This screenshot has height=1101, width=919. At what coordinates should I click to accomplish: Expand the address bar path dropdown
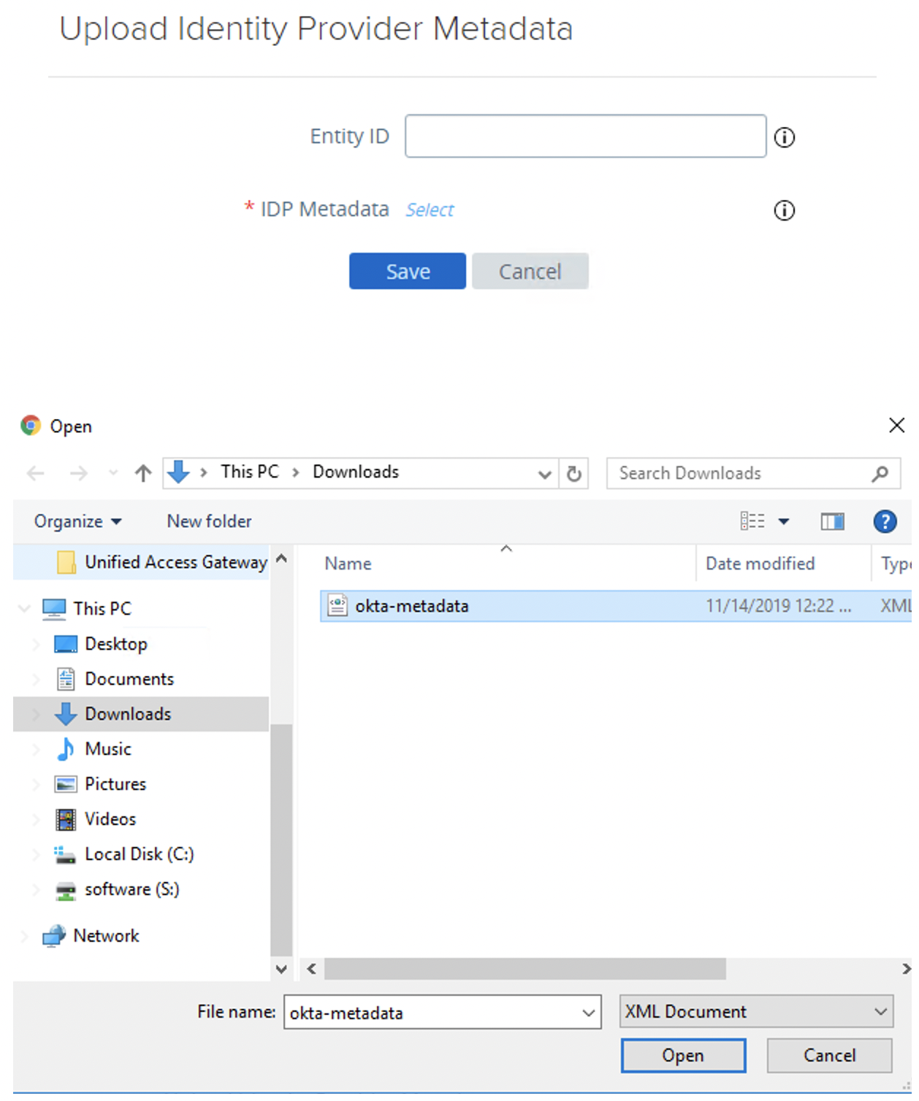pyautogui.click(x=544, y=474)
